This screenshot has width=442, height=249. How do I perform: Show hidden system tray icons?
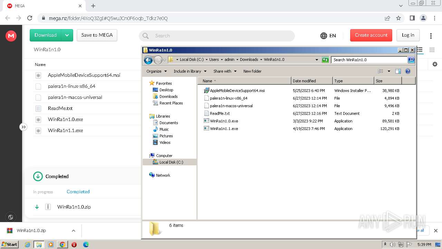(x=385, y=245)
